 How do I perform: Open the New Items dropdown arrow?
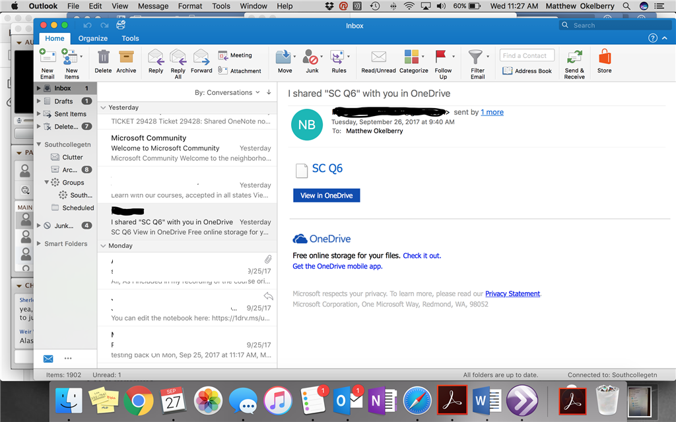pos(81,57)
